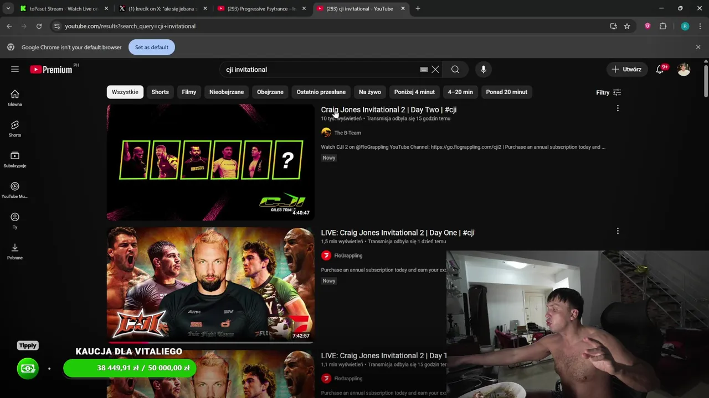709x398 pixels.
Task: Open the Chrome profile icon in toolbar
Action: coord(685,26)
